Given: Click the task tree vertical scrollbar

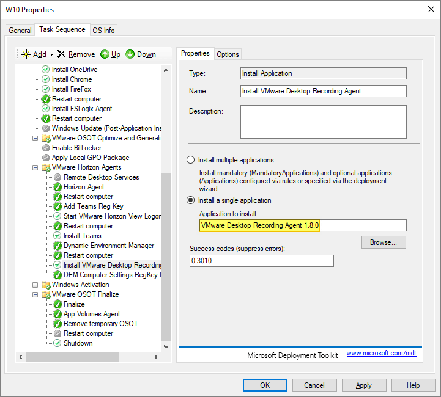Looking at the screenshot, I should pos(166,257).
